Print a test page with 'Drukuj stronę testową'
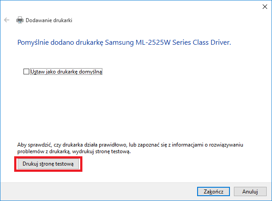272x201 pixels. coord(48,164)
